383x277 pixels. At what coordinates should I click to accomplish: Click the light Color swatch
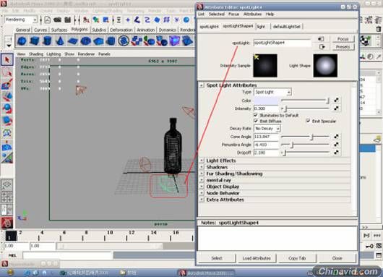(266, 101)
